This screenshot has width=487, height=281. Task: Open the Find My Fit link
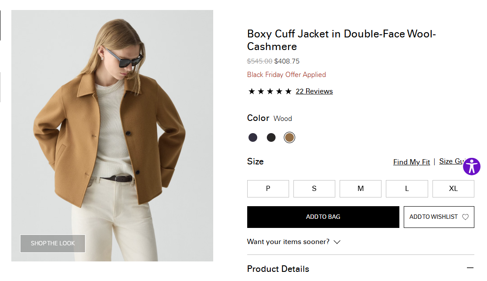411,162
